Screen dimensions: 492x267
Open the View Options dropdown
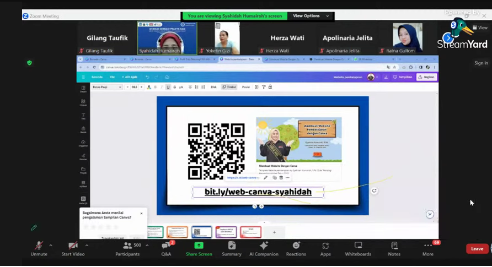coord(311,16)
